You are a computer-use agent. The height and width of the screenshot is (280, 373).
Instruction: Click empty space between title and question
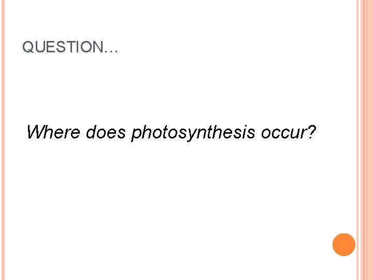coord(171,88)
